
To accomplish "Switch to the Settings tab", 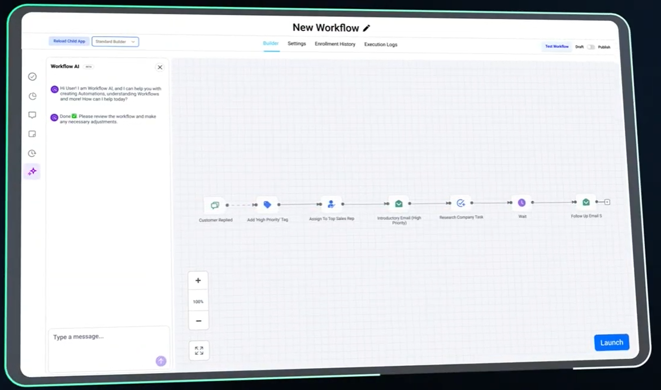I will (x=297, y=44).
